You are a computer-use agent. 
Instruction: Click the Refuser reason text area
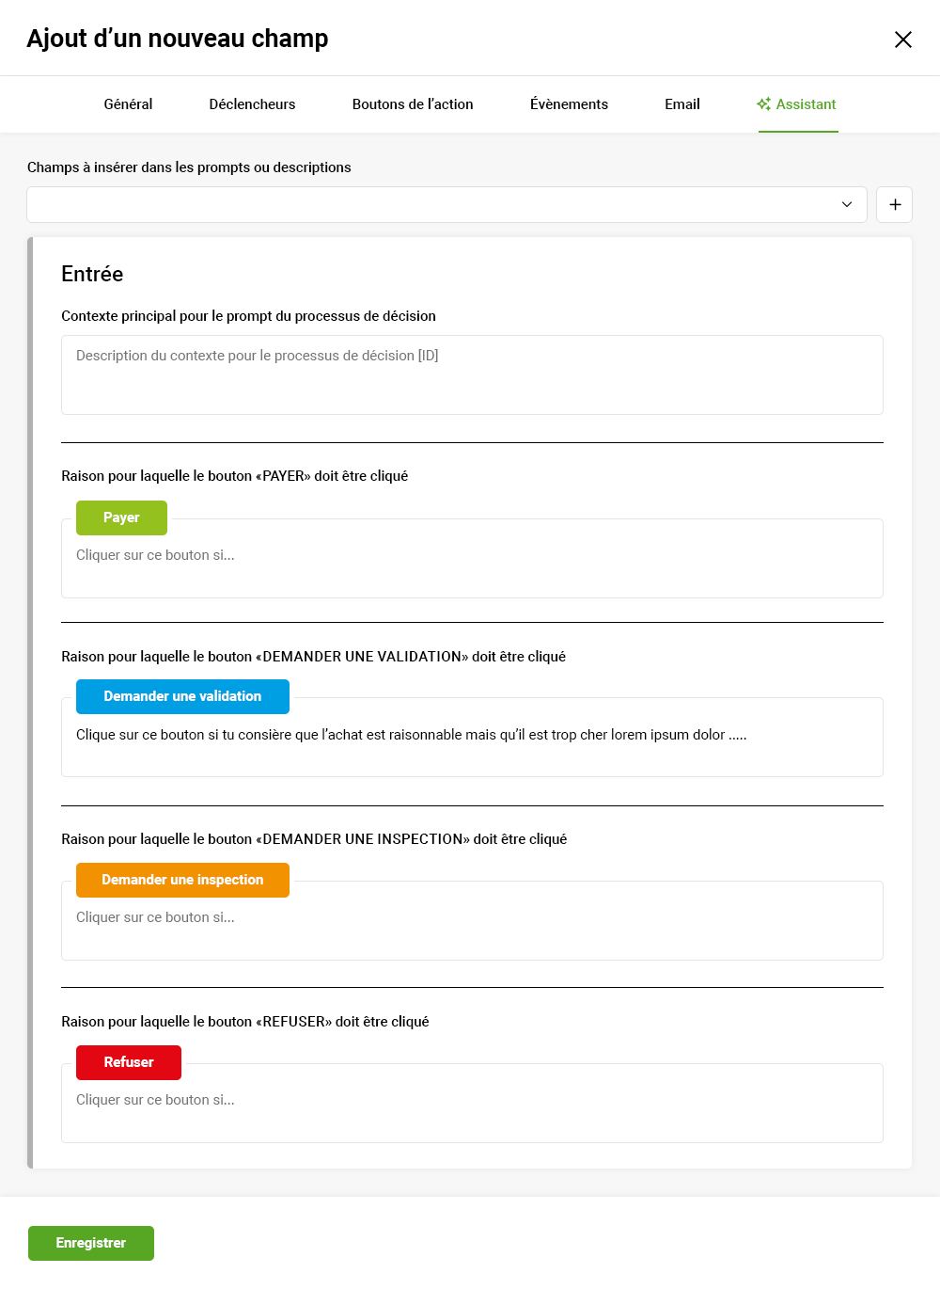tap(472, 1110)
